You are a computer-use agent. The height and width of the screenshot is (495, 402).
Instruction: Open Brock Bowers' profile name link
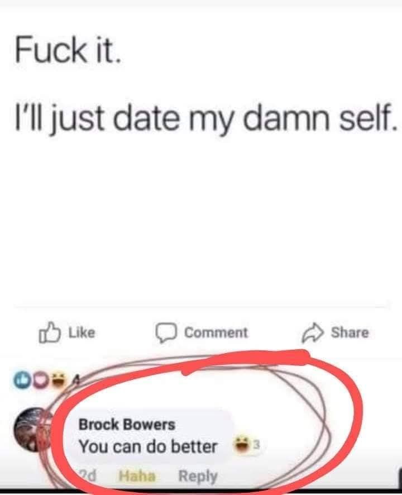(x=127, y=424)
